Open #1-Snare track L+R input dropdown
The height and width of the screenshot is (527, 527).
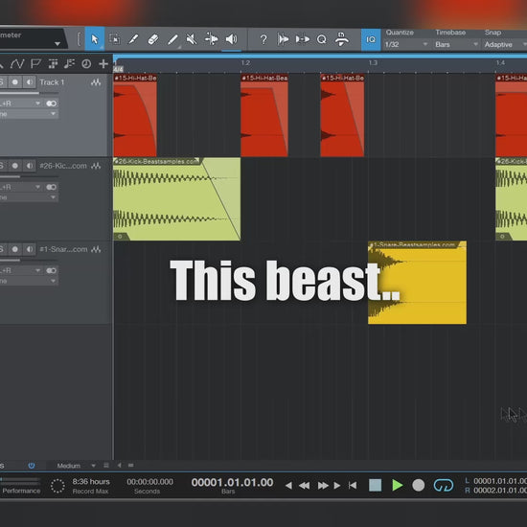tap(20, 270)
